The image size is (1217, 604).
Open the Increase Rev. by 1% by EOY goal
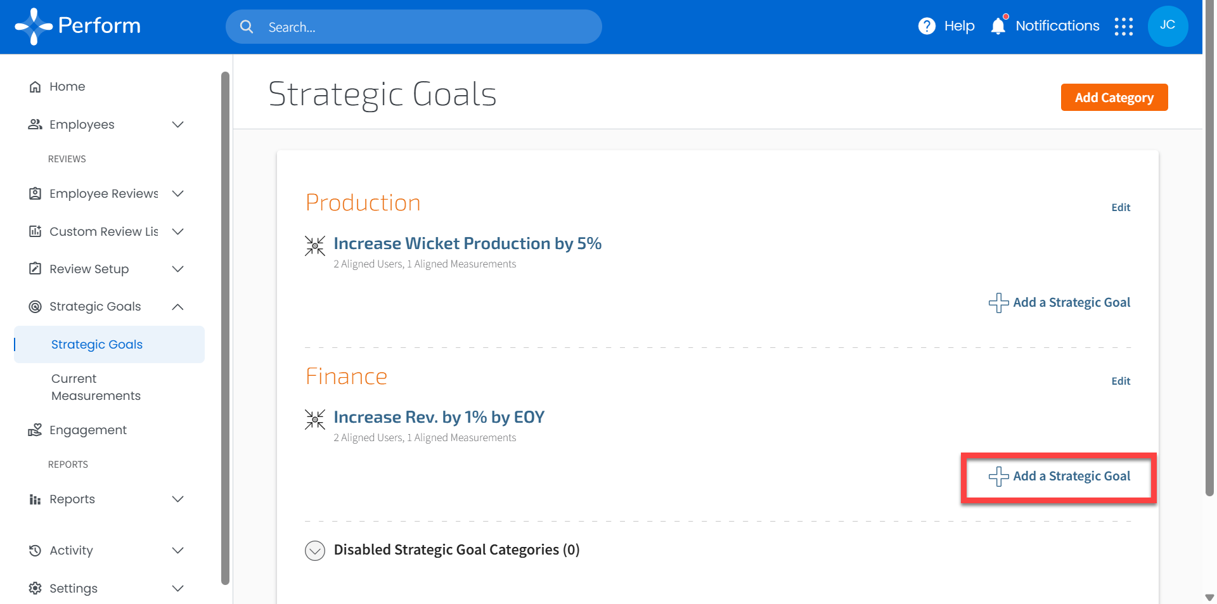point(439,417)
